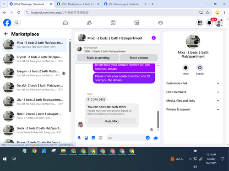Viewport: 229px width, 171px height.
Task: Open a new browser tab with plus
Action: click(153, 4)
